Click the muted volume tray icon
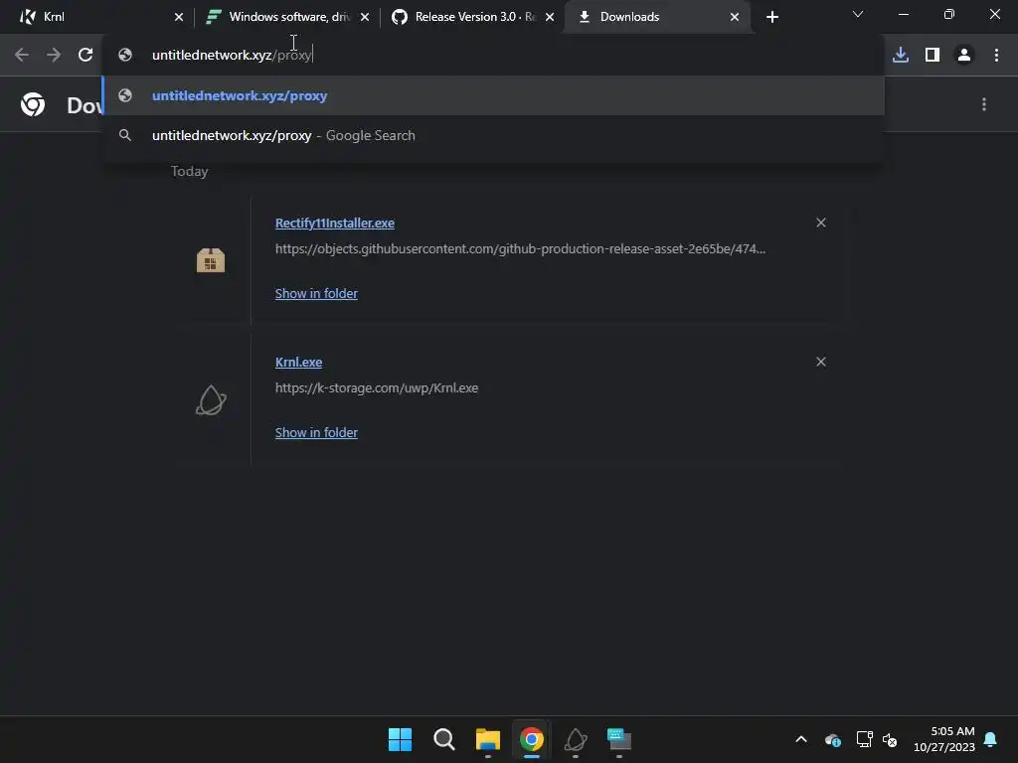Image resolution: width=1018 pixels, height=763 pixels. pyautogui.click(x=890, y=739)
